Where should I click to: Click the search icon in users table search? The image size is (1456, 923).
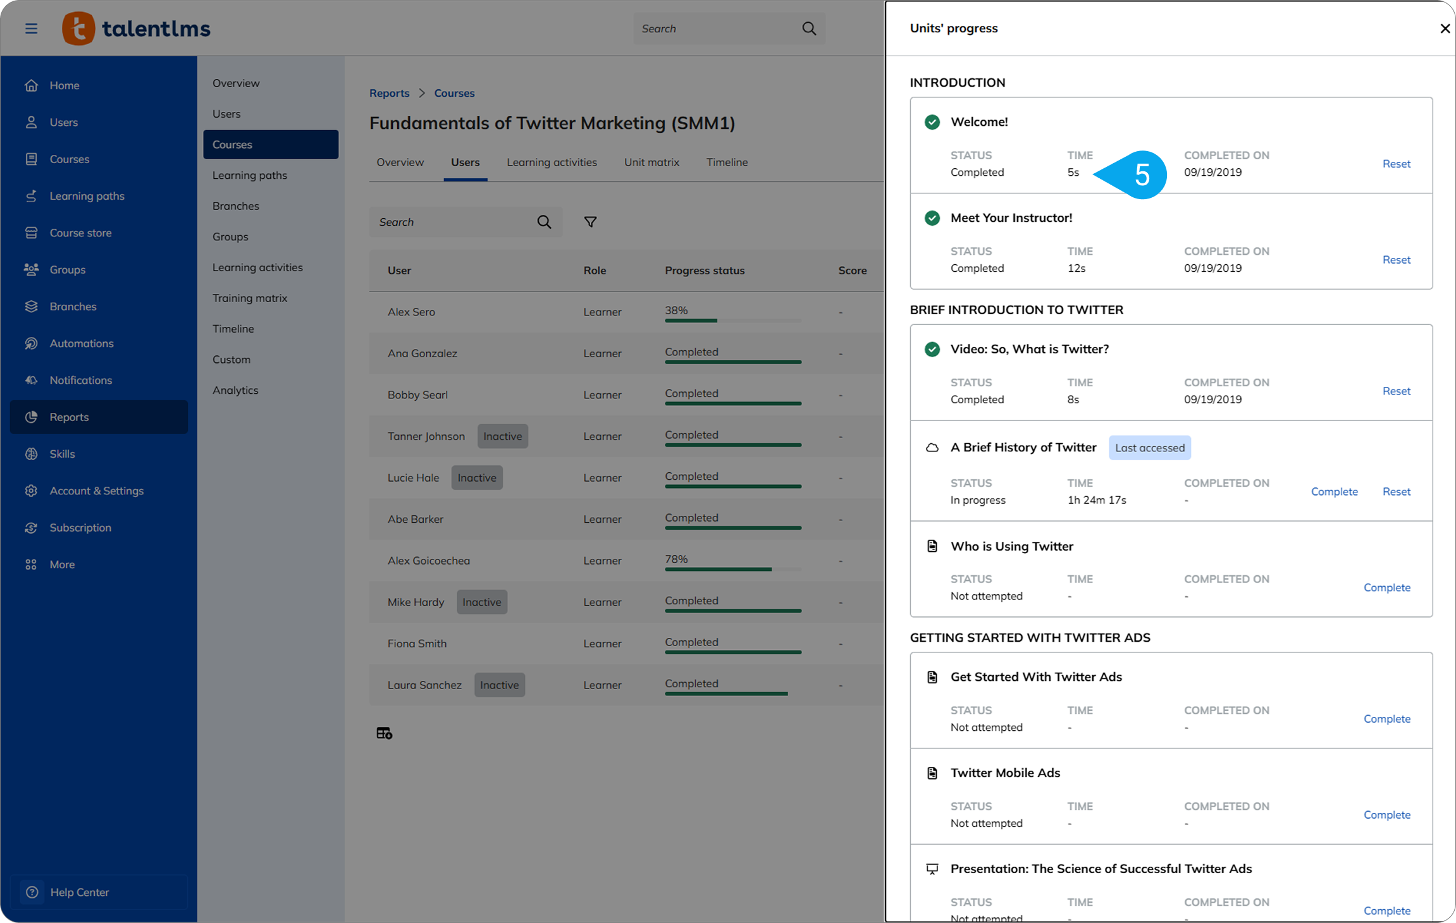click(x=544, y=222)
